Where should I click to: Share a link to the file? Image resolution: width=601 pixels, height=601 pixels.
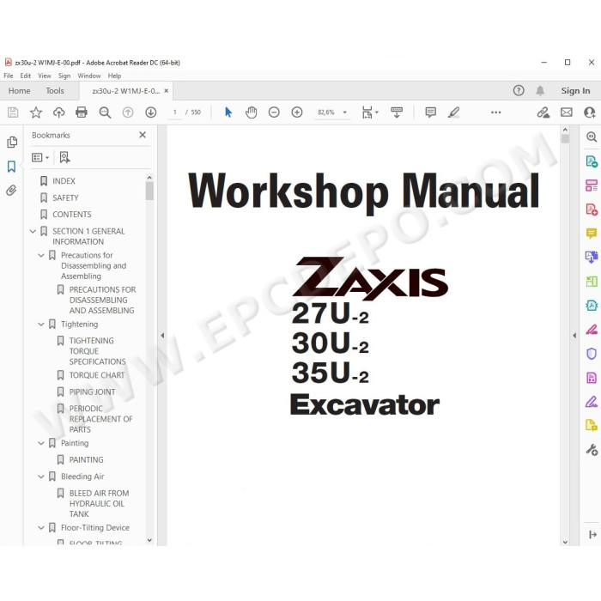point(543,112)
